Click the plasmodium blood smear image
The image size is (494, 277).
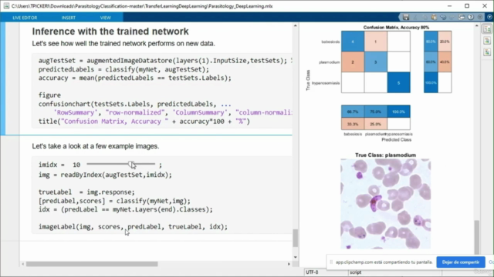(385, 204)
